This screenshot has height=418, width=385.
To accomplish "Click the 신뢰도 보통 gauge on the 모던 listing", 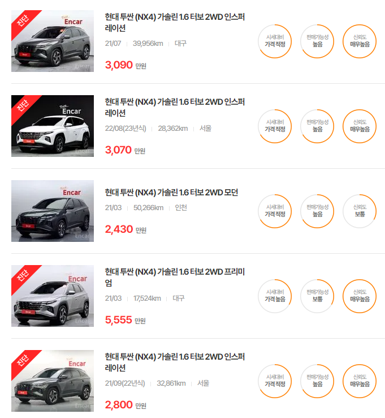I will point(360,211).
